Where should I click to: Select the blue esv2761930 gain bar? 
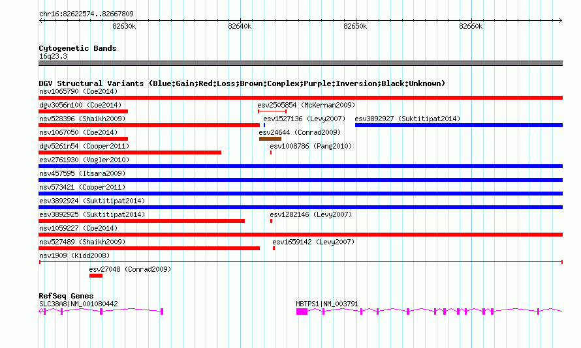(x=300, y=166)
